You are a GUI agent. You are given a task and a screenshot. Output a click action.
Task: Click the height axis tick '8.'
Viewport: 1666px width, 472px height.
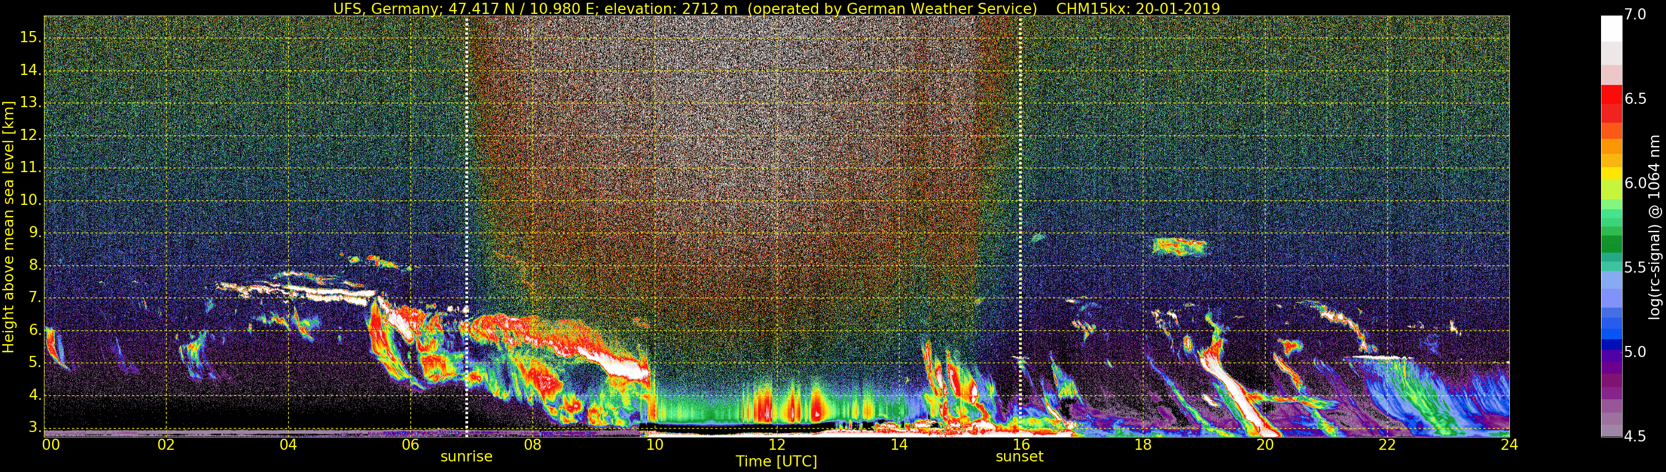35,265
